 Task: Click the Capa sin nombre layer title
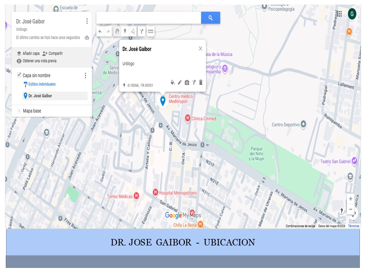pyautogui.click(x=37, y=75)
